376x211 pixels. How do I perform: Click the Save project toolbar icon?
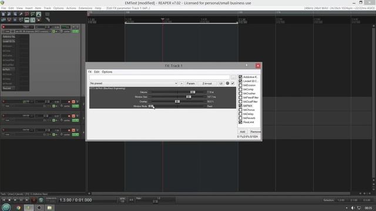click(15, 14)
